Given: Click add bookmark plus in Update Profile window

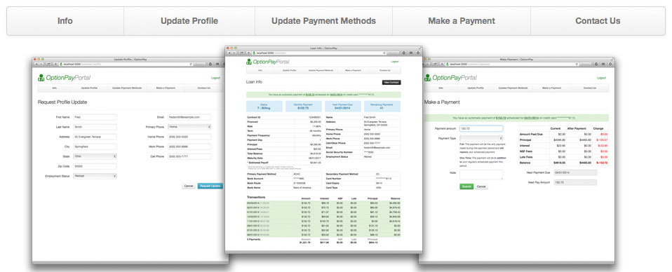Looking at the screenshot, I should click(55, 64).
